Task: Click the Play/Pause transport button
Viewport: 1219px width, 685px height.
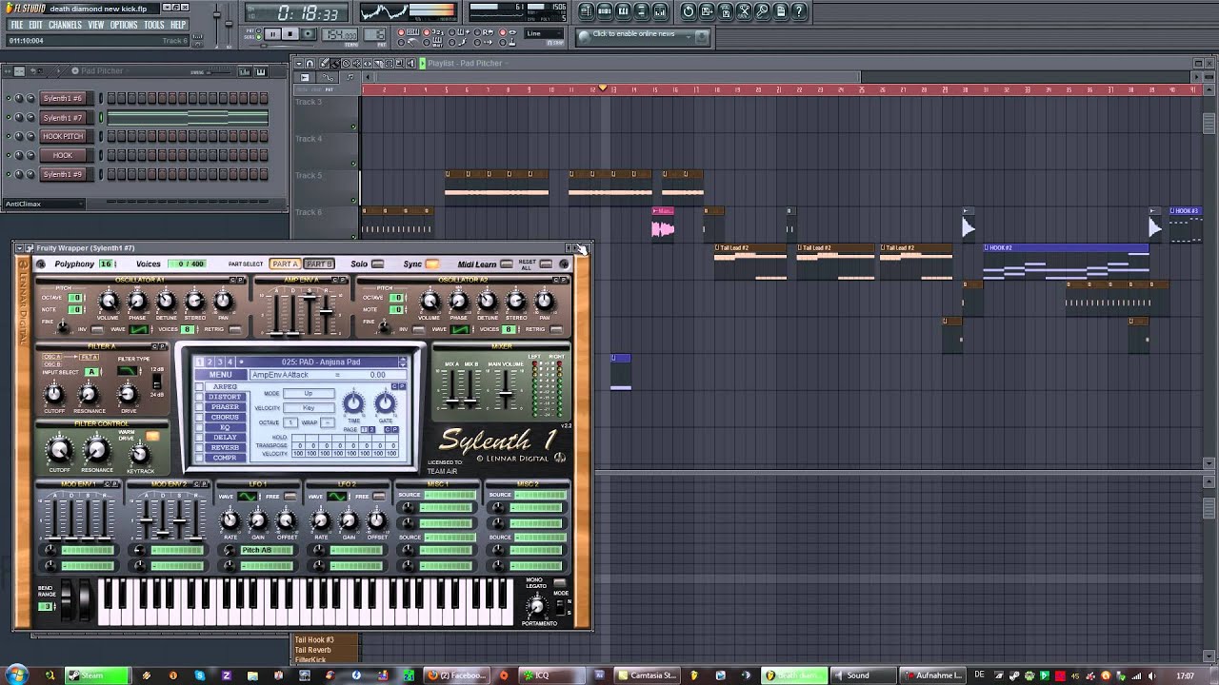Action: [x=272, y=34]
